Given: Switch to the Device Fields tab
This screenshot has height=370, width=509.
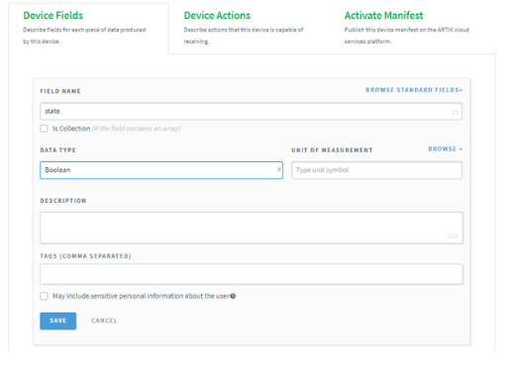Looking at the screenshot, I should 53,16.
